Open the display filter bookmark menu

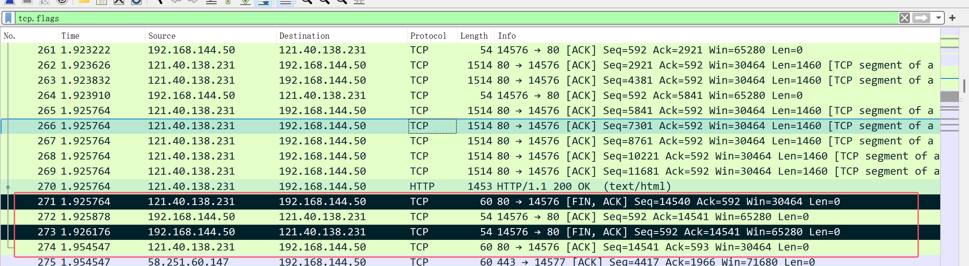(x=8, y=18)
